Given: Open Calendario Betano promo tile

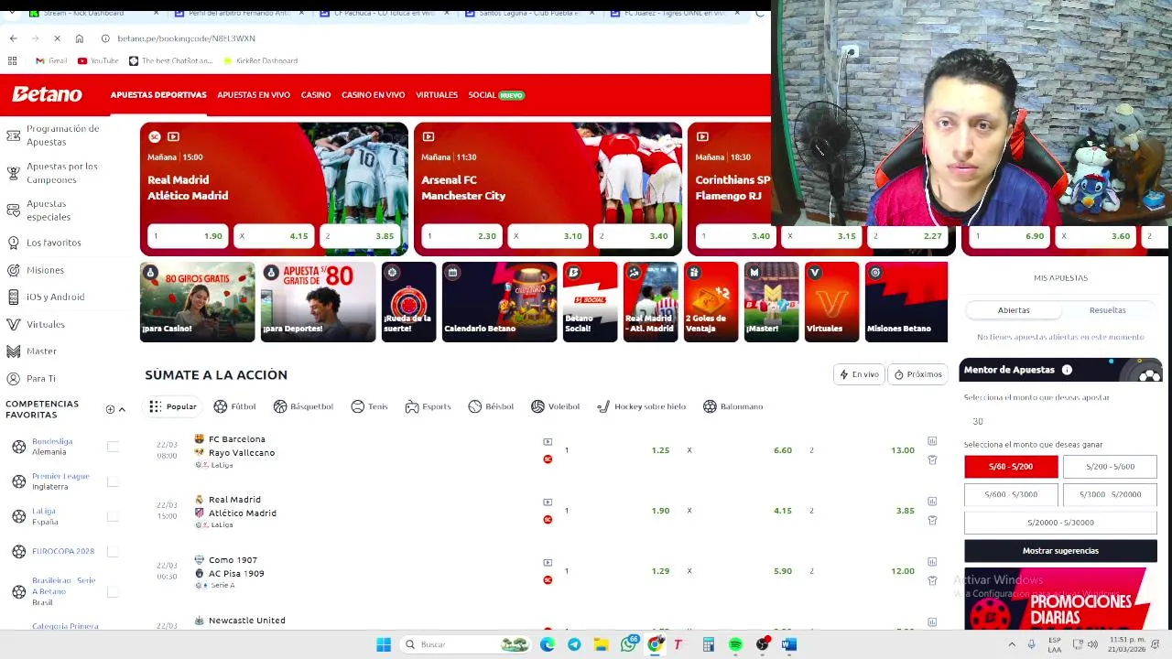Looking at the screenshot, I should click(499, 302).
